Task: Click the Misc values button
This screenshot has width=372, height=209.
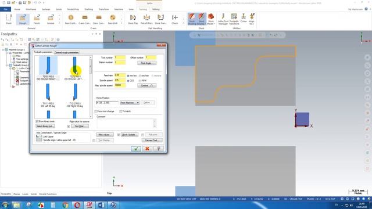Action: [x=105, y=135]
